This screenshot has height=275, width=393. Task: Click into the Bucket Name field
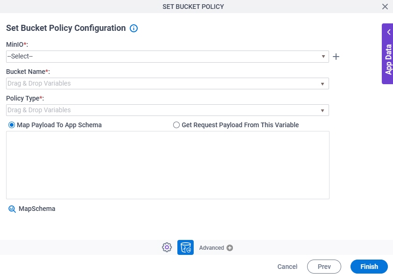pyautogui.click(x=168, y=83)
